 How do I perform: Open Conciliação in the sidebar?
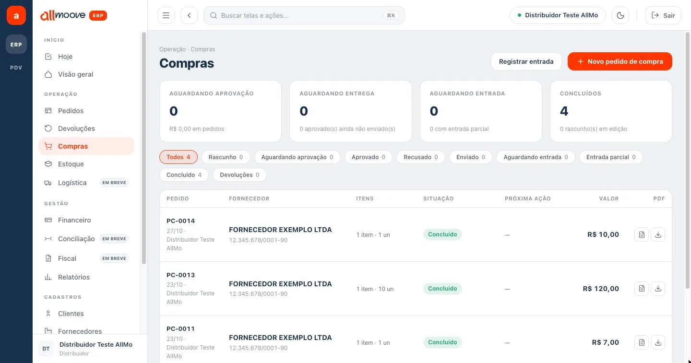click(x=86, y=239)
